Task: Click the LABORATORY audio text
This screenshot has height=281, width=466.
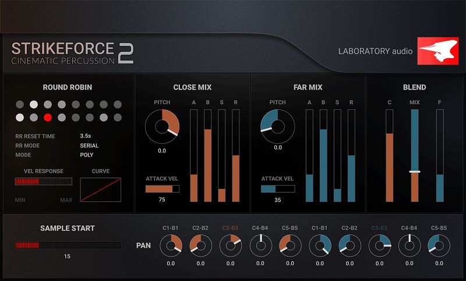Action: click(375, 51)
